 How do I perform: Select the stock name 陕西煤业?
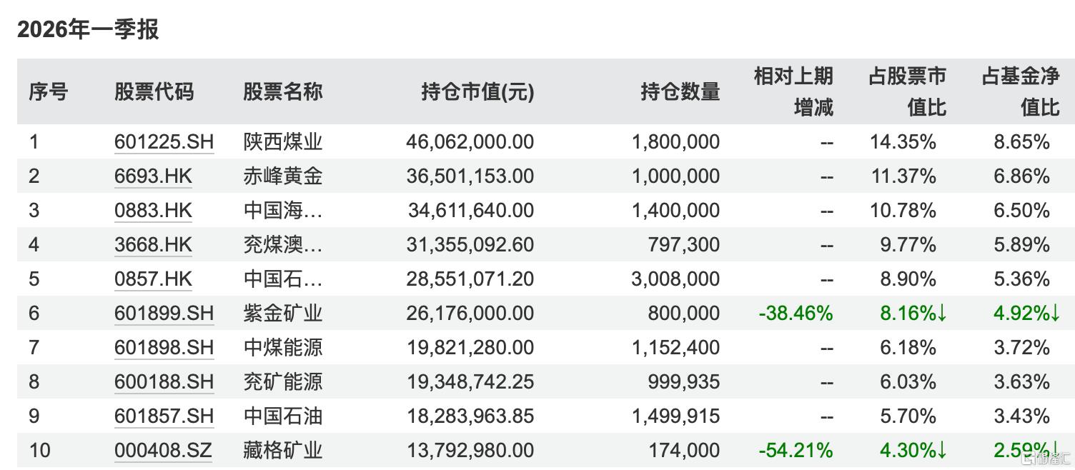coord(283,141)
